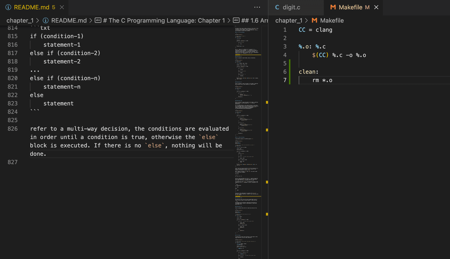Click the 'txt' code fence label on line 814
The image size is (450, 259).
tap(45, 28)
